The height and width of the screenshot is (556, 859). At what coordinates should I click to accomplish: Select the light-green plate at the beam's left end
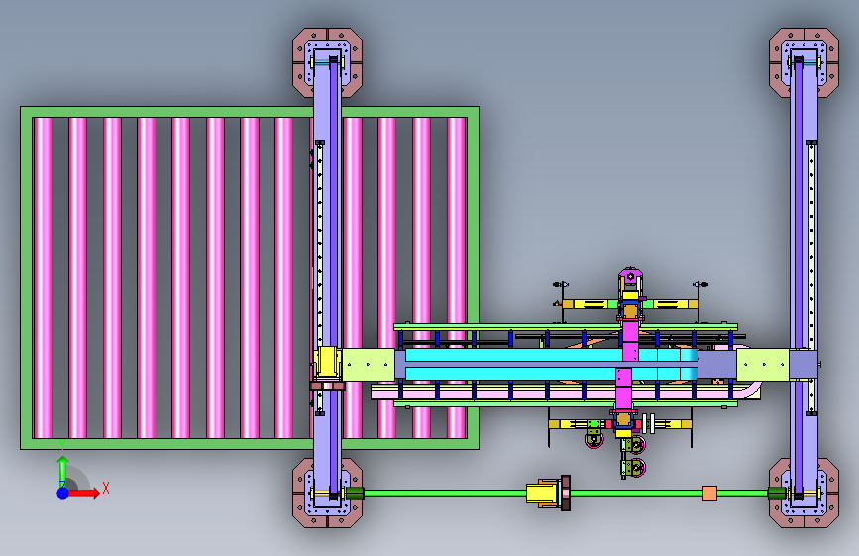pos(369,364)
